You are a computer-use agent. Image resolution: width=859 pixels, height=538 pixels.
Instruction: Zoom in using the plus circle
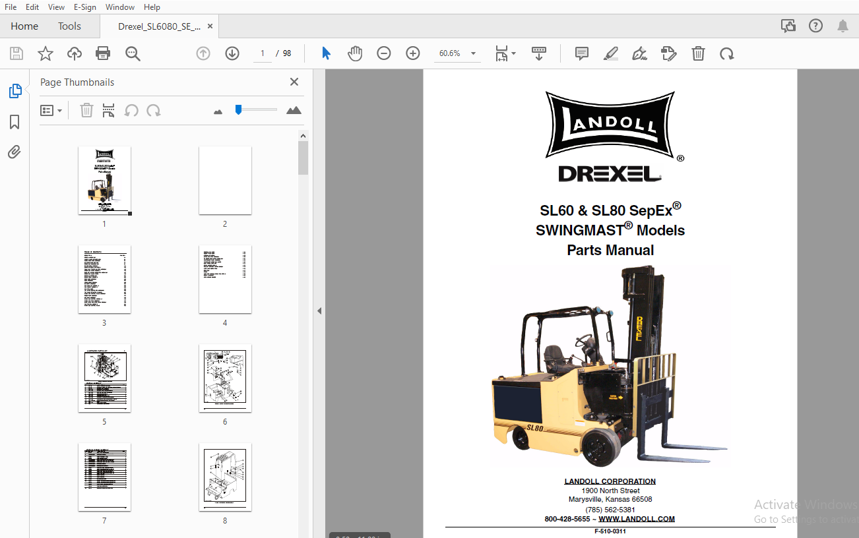(413, 53)
